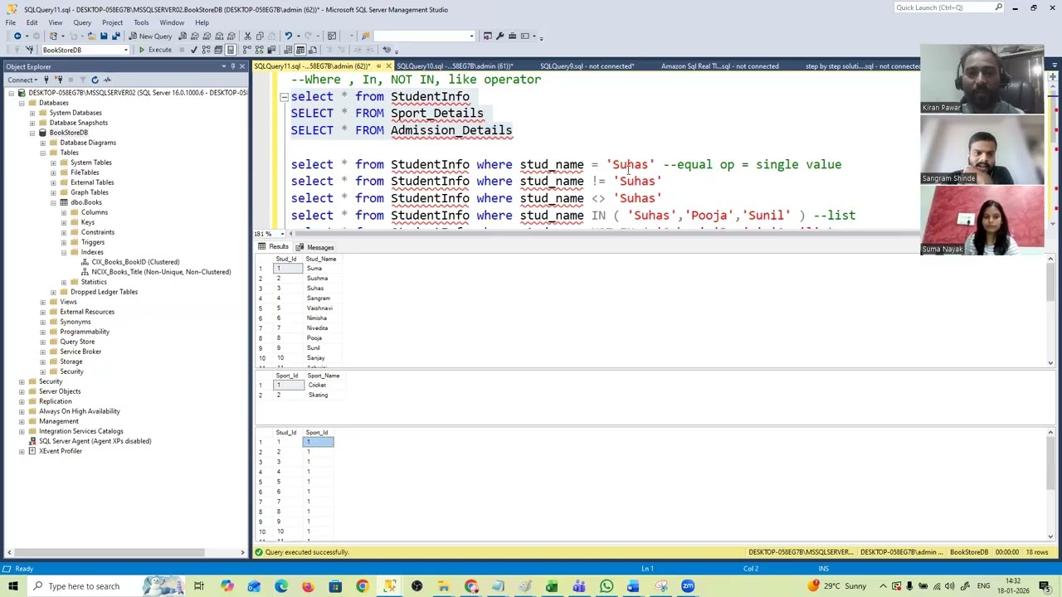Open the Messages tab in results pane
This screenshot has height=597, width=1062.
[x=315, y=247]
